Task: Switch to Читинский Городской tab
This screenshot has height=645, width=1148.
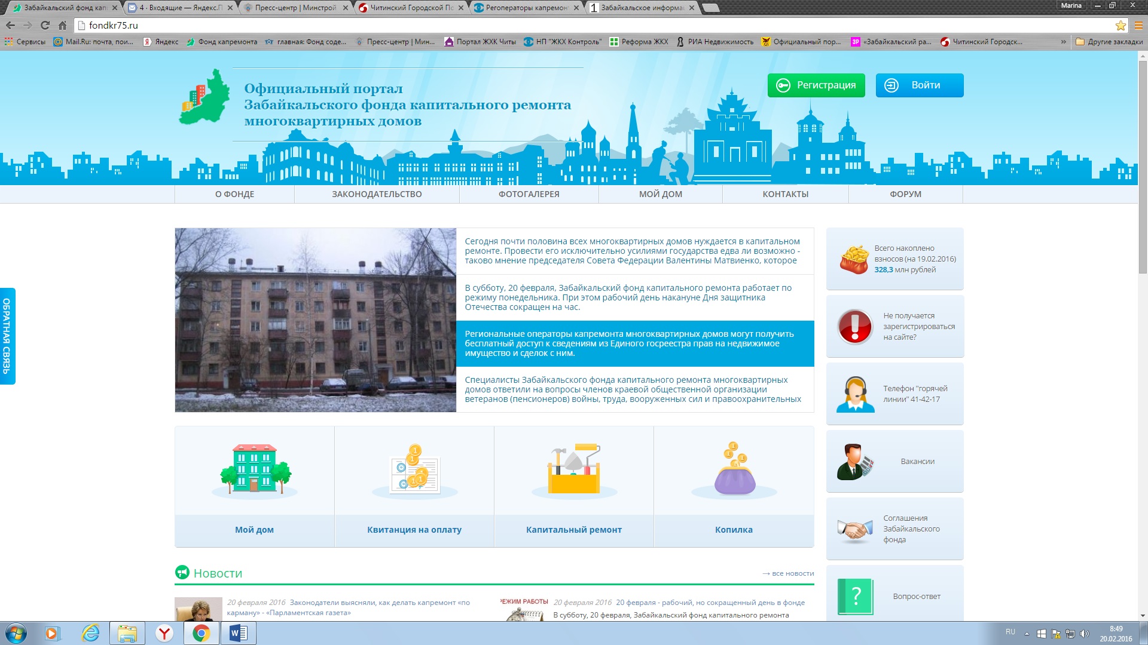Action: [x=411, y=8]
